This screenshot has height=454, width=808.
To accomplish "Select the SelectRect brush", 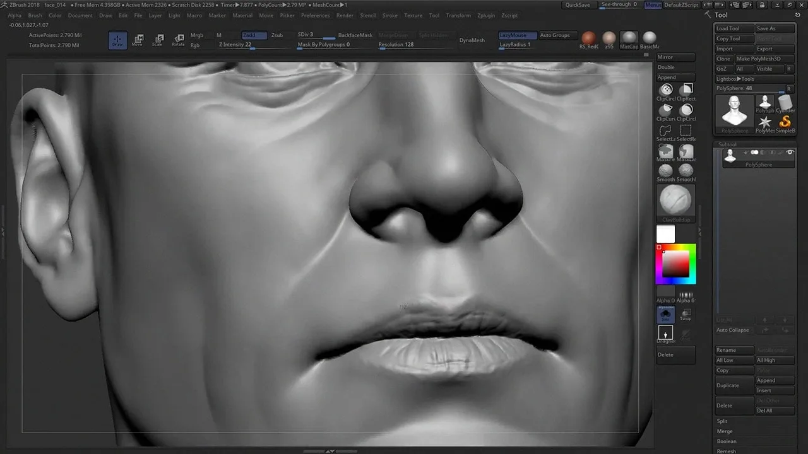I will pos(686,132).
